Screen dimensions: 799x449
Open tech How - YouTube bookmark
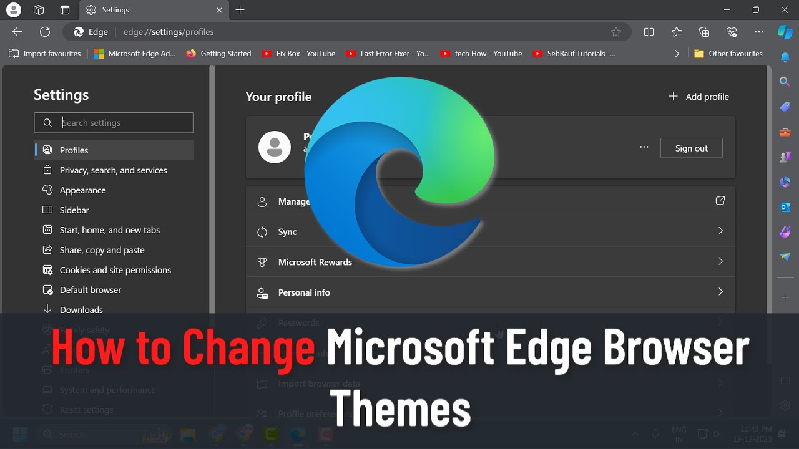(481, 54)
